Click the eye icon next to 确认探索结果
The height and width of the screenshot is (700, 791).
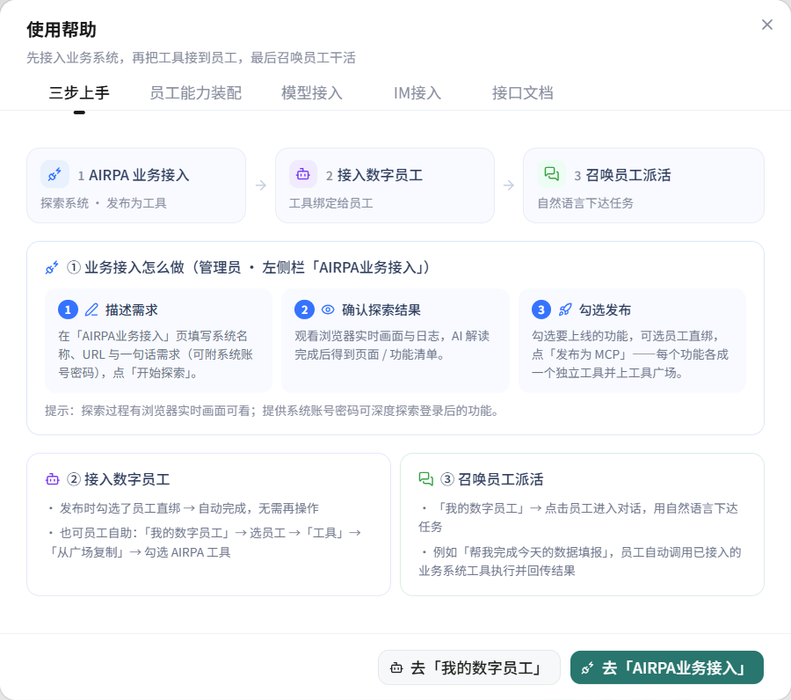328,310
